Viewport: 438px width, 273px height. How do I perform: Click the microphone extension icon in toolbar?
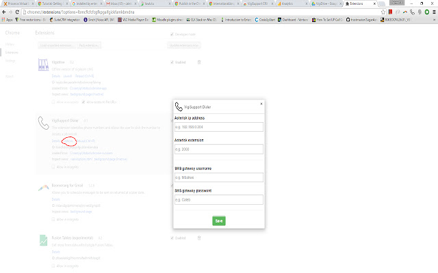tap(420, 12)
